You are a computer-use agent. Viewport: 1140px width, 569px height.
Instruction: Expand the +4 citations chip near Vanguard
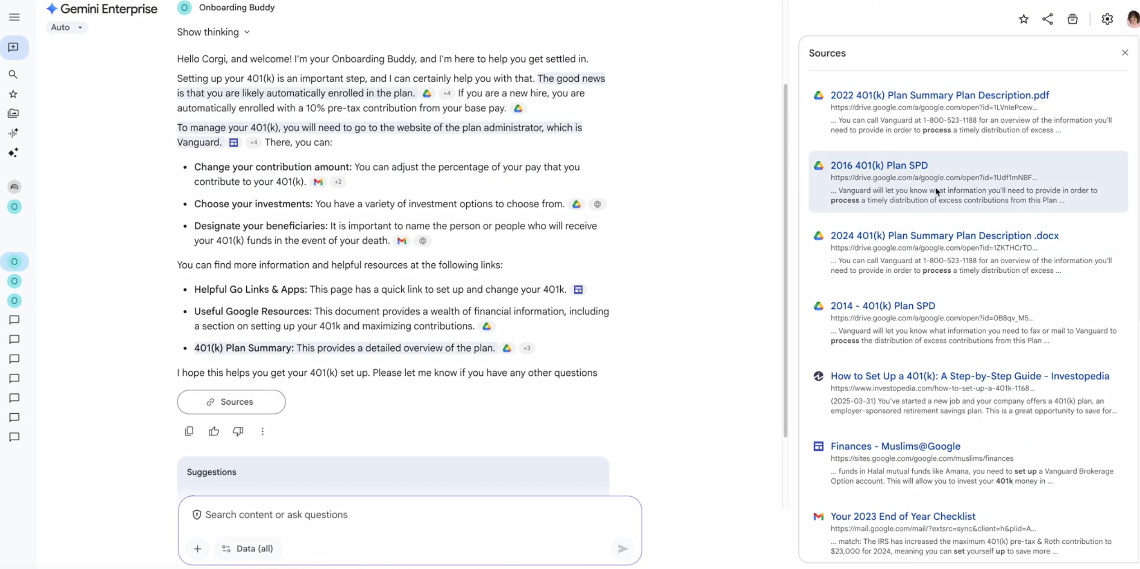point(253,143)
